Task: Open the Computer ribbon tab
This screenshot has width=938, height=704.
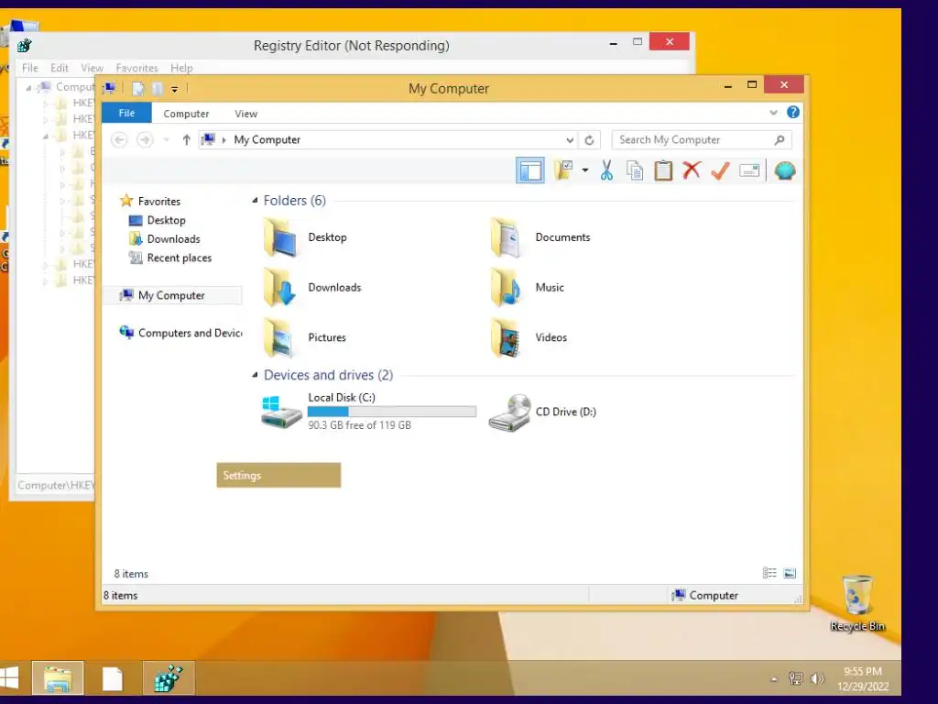Action: click(x=186, y=113)
